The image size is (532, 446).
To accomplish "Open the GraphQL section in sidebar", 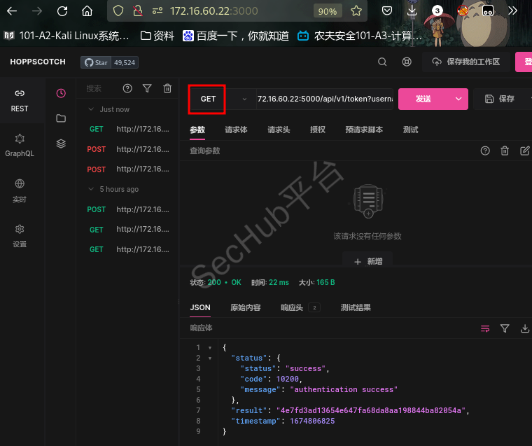I will point(20,145).
